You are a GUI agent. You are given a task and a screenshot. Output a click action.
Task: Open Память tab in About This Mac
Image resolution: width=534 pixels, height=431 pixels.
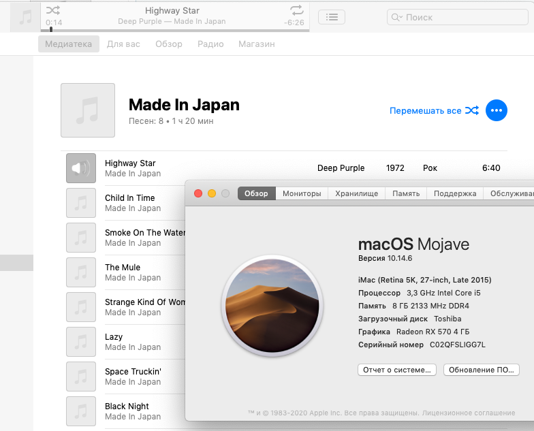point(406,193)
